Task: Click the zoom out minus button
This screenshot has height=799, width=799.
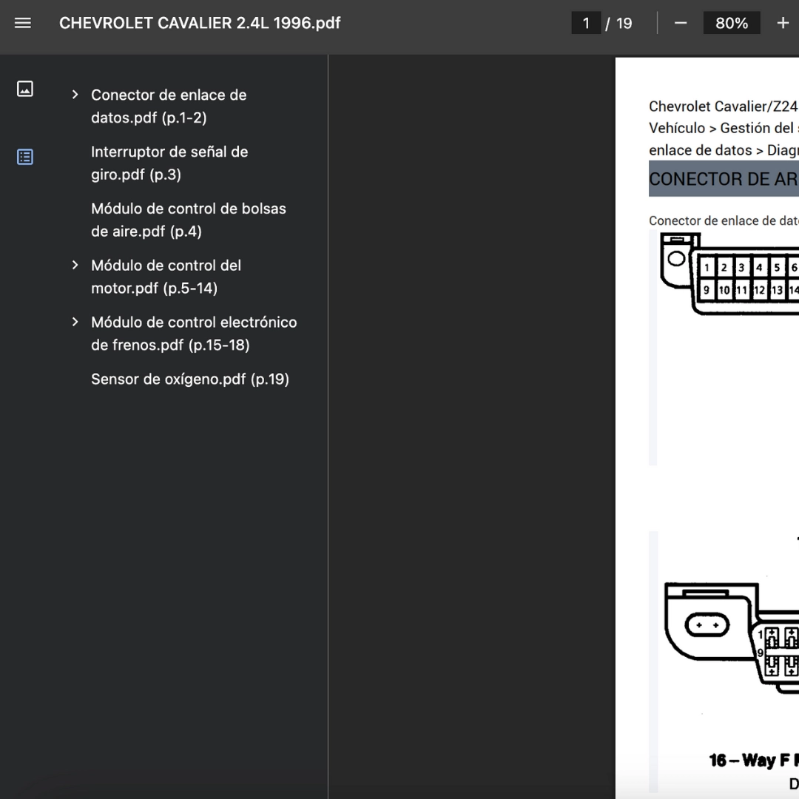Action: [x=681, y=23]
